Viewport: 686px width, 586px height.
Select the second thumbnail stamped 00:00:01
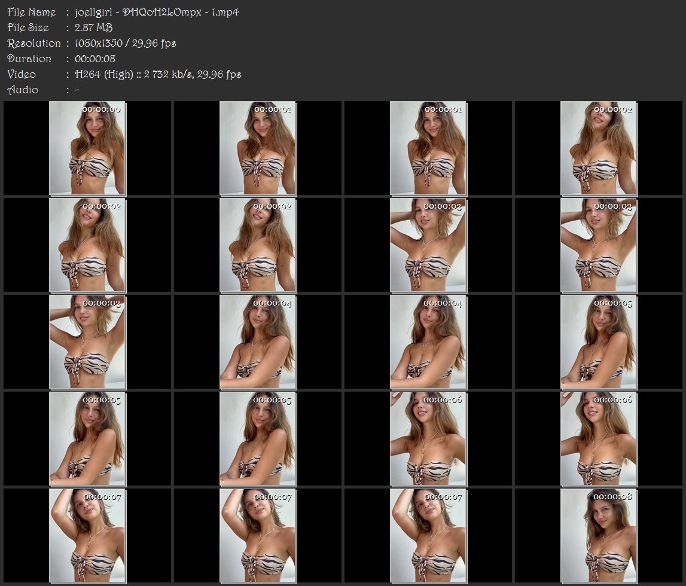pos(428,148)
